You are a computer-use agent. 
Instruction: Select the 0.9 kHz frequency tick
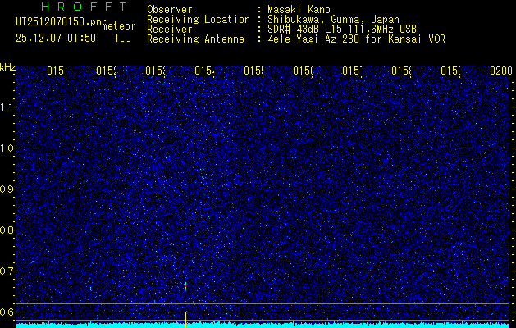coord(7,189)
